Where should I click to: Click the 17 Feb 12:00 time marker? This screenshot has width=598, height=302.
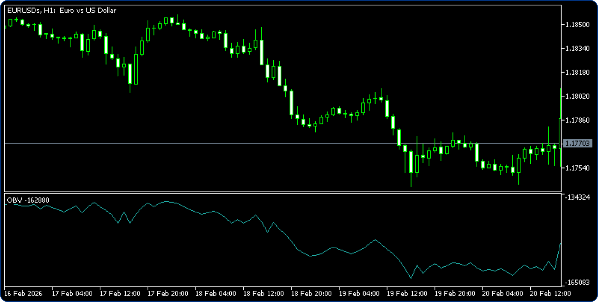coord(120,293)
